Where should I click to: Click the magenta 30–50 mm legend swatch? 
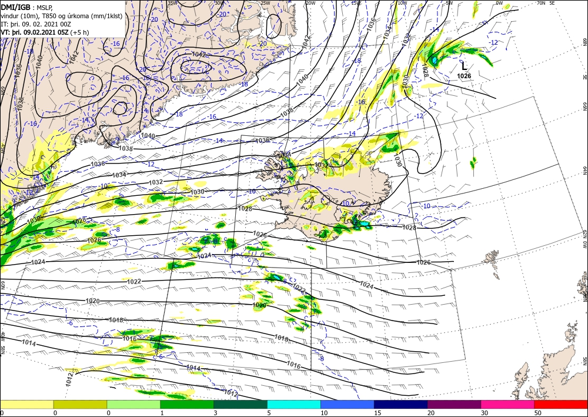(x=508, y=404)
